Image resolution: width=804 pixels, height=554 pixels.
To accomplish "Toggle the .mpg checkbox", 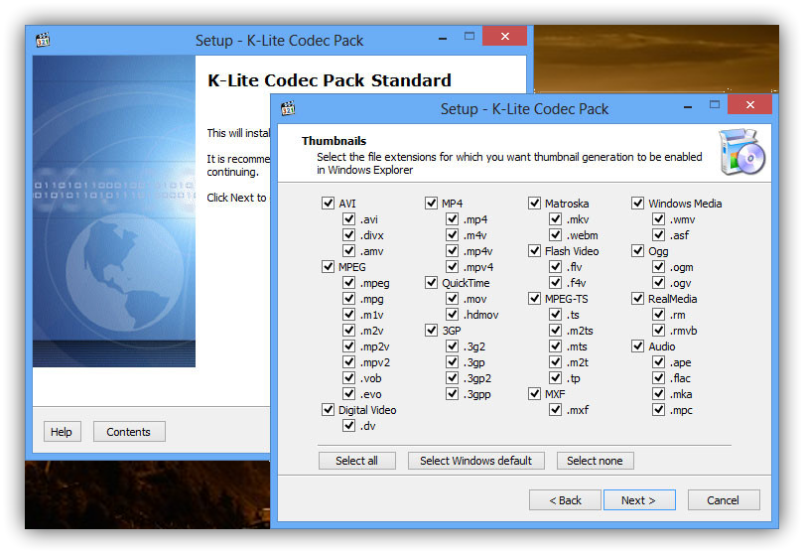I will tap(348, 299).
